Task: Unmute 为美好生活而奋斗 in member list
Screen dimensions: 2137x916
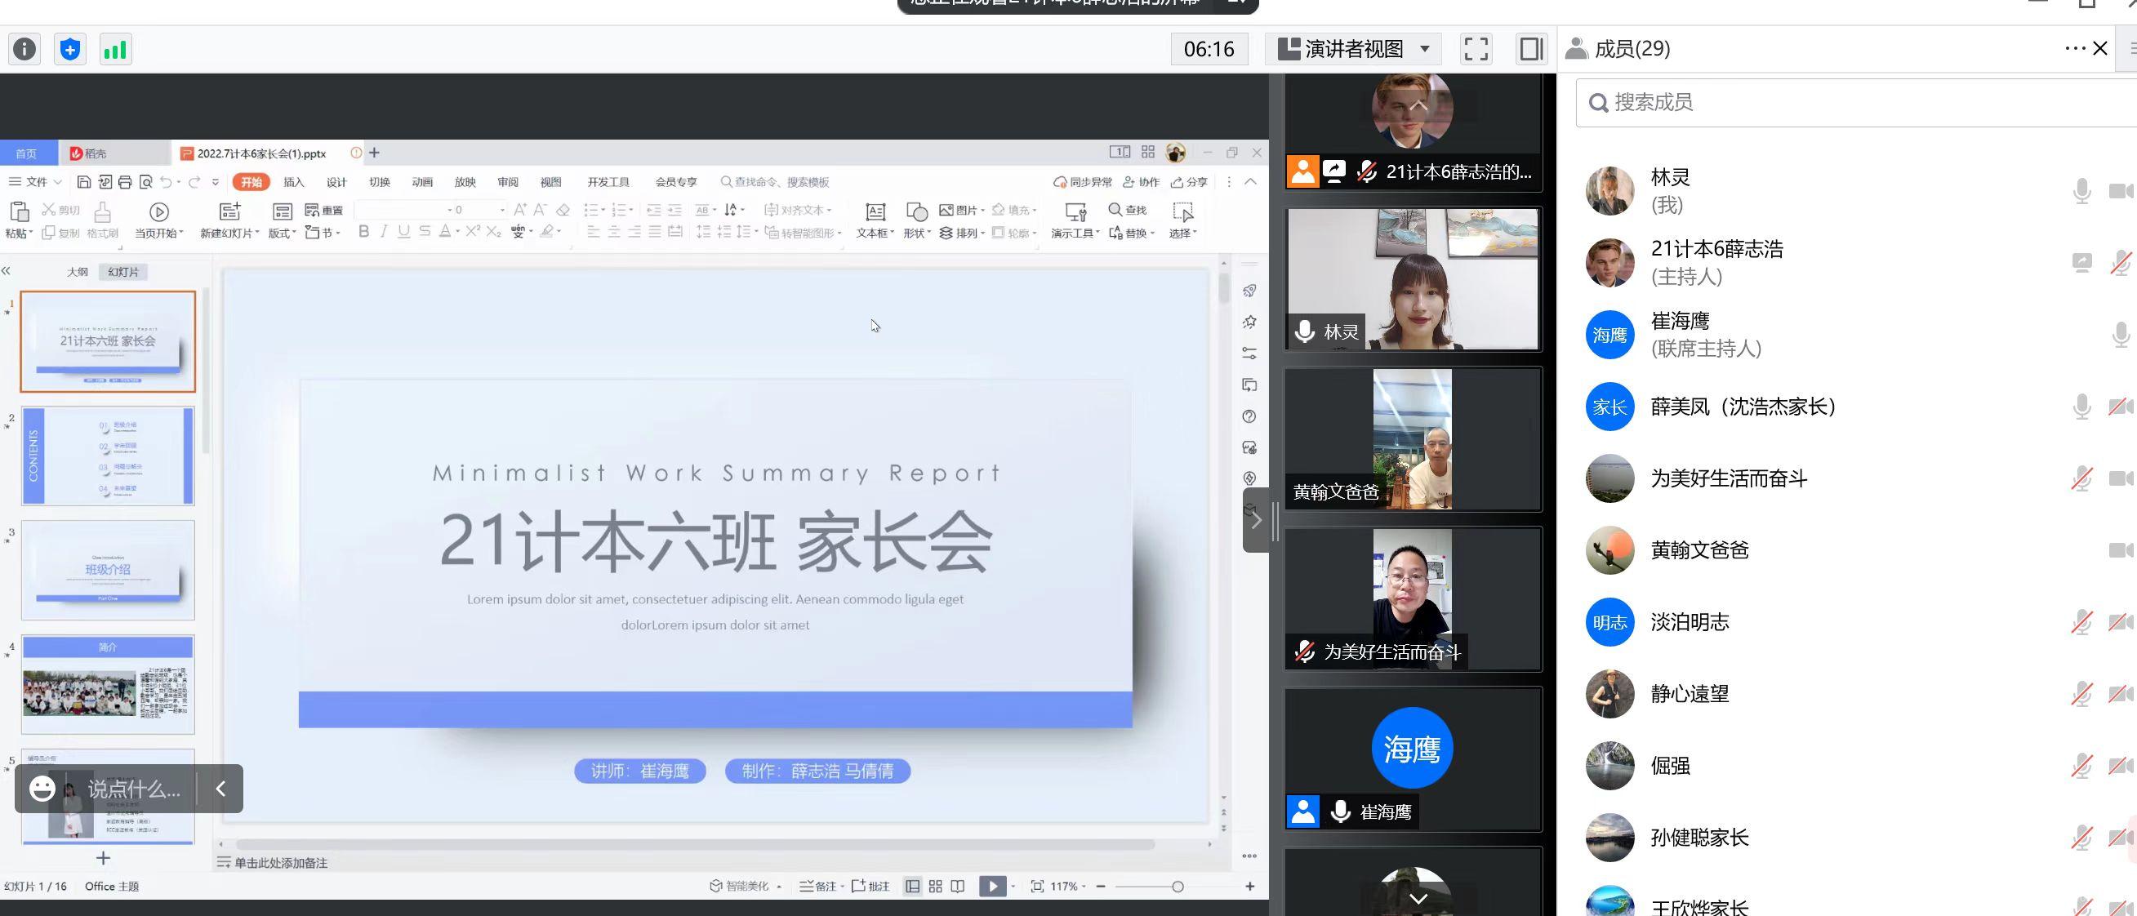Action: [x=2081, y=478]
